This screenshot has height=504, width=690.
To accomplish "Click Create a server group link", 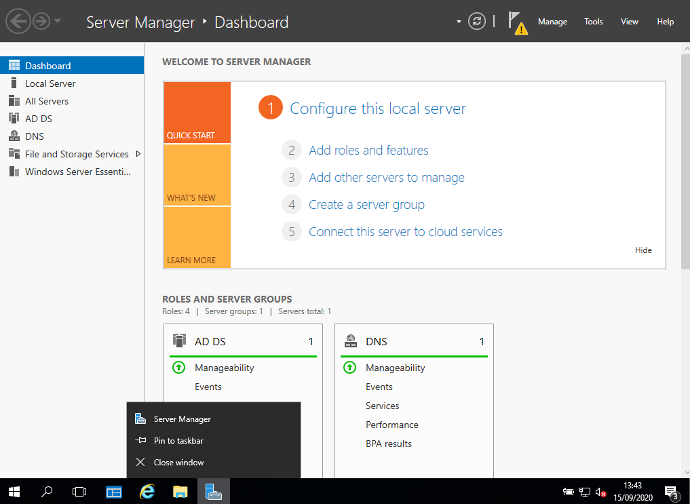I will coord(366,205).
